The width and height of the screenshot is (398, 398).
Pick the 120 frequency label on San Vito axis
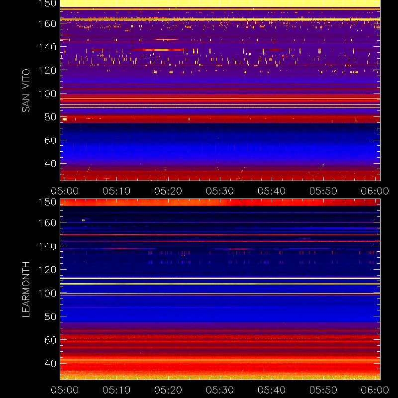47,70
